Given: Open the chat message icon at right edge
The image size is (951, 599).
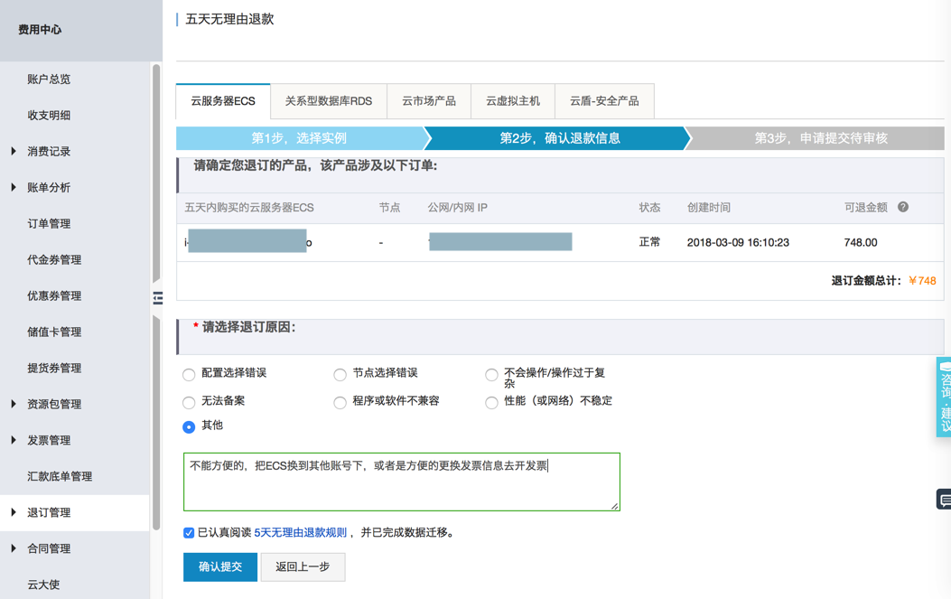Looking at the screenshot, I should coord(944,499).
